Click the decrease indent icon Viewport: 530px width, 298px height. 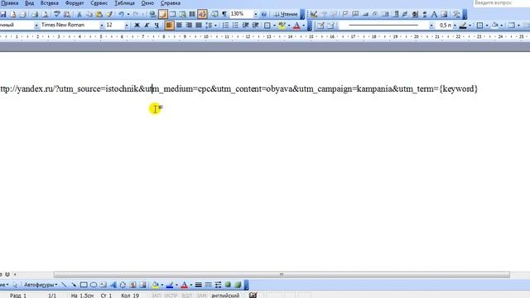tap(245, 26)
